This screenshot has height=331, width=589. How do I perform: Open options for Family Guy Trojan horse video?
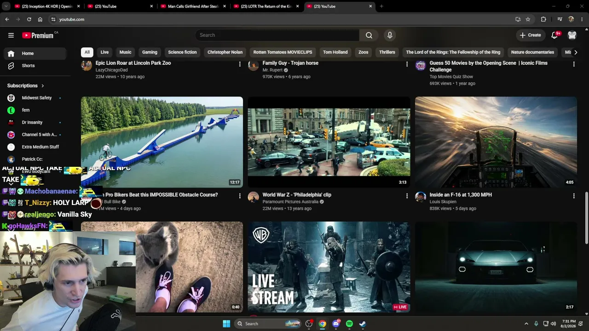(x=407, y=64)
